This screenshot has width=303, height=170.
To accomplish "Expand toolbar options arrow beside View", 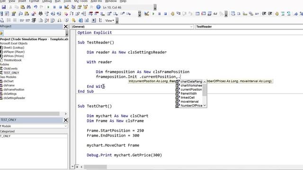I will coord(117,20).
